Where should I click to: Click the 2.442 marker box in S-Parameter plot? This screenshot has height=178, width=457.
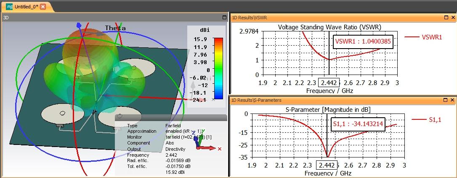327,165
